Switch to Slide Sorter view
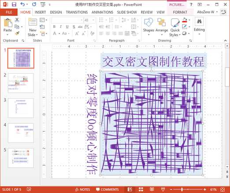Screen dimensions: 230x193 141,189
